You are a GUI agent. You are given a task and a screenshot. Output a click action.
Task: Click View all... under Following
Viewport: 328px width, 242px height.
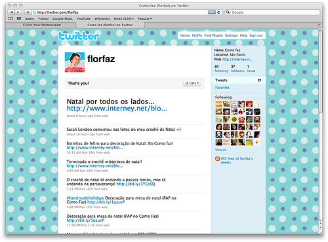[x=222, y=150]
